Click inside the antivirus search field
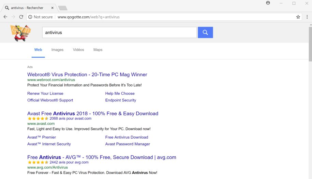This screenshot has height=179, width=312. coord(119,33)
